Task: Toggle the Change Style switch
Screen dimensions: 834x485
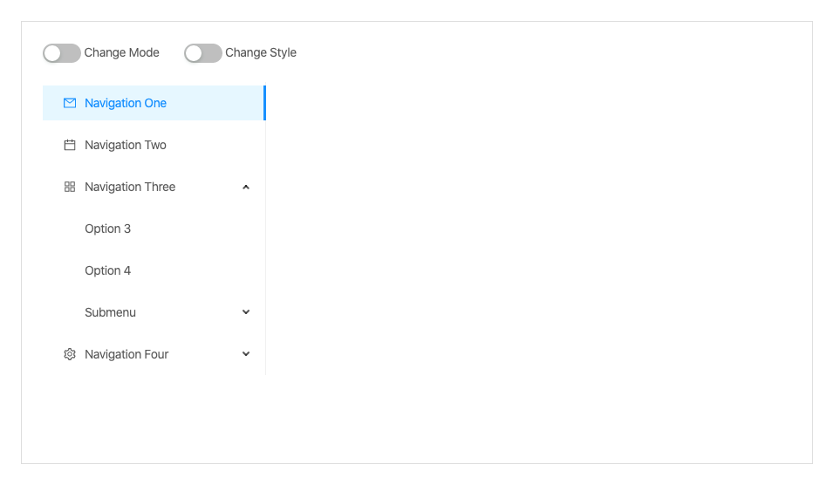Action: pyautogui.click(x=202, y=53)
